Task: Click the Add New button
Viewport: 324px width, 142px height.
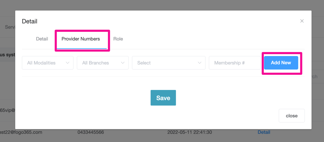Action: tap(281, 63)
